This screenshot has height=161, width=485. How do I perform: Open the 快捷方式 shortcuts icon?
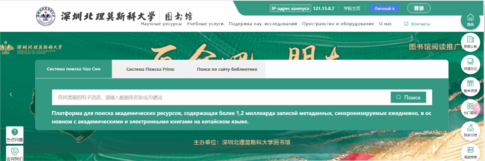tap(470, 64)
